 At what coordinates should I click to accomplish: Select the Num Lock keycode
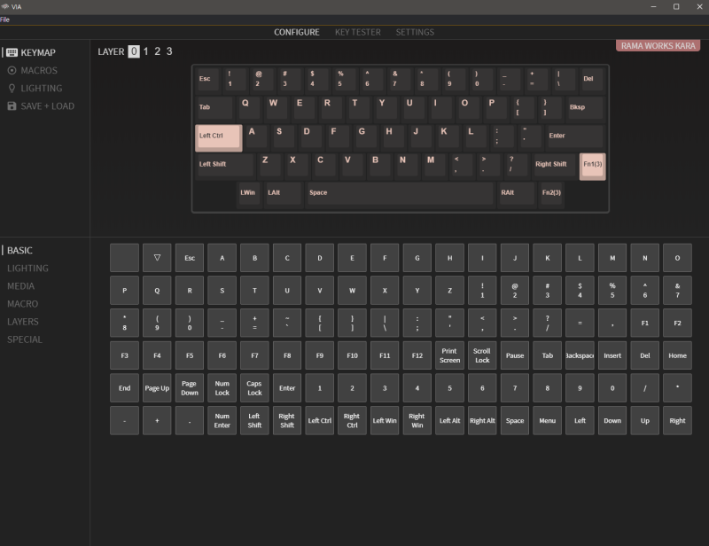[222, 387]
